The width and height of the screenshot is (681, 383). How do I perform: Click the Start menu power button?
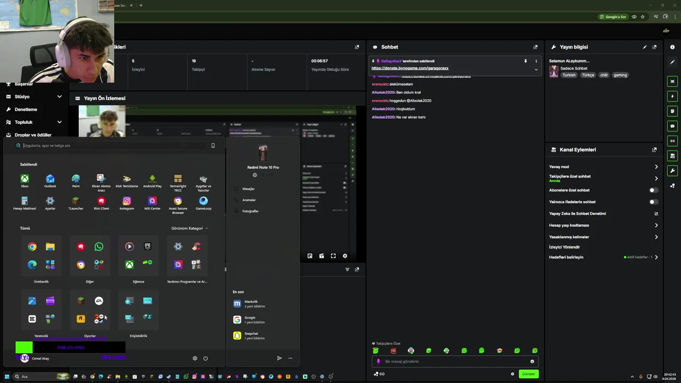pos(205,358)
